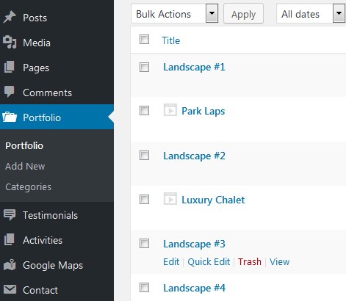Check the select-all box next to Title
Viewport: 346px width, 301px height.
tap(144, 39)
